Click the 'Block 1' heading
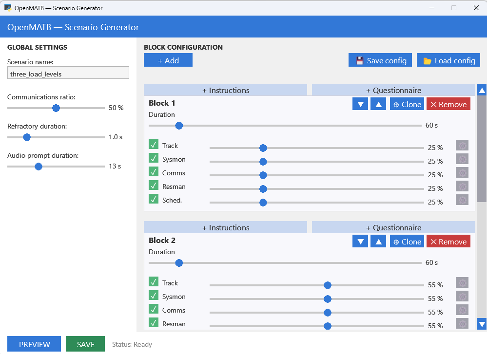 pyautogui.click(x=162, y=103)
